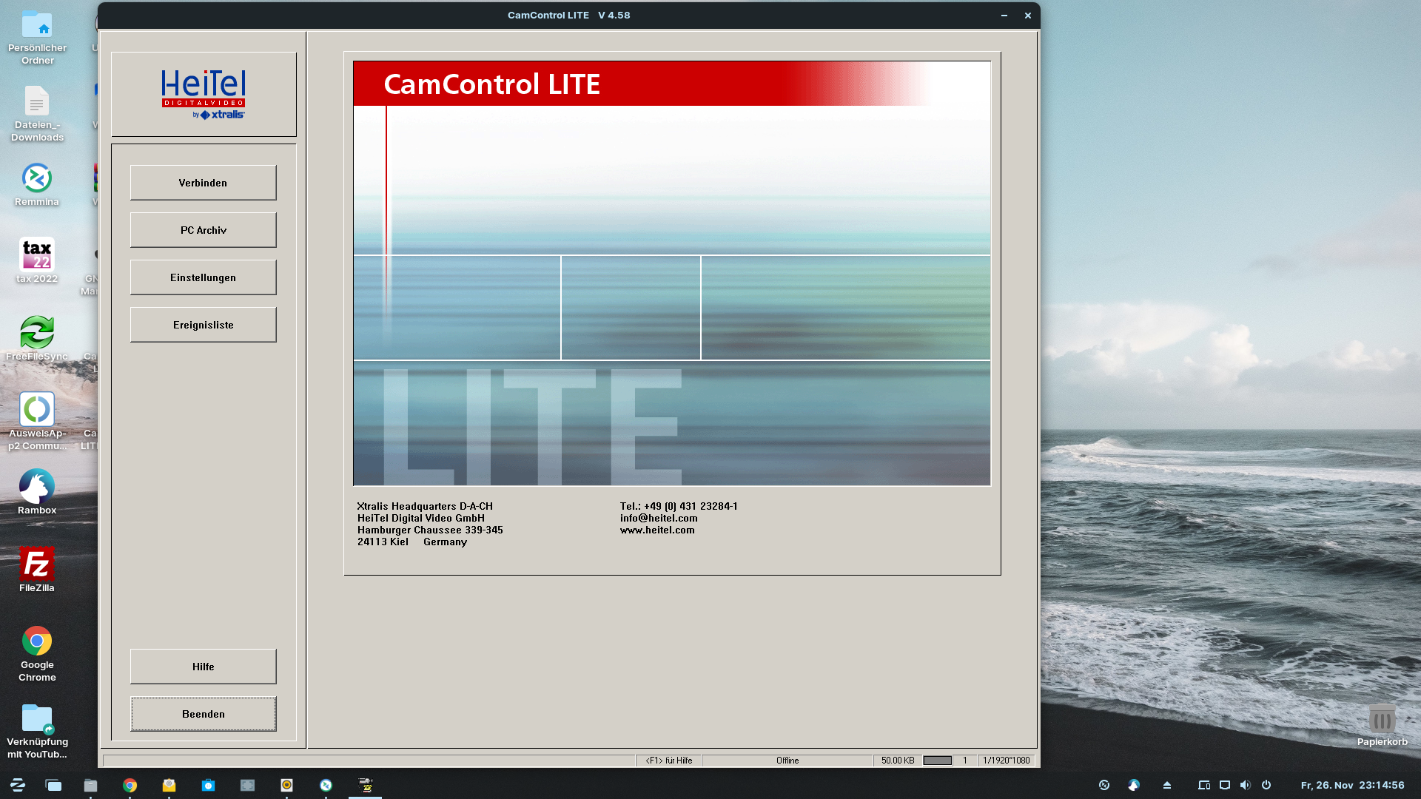
Task: Open the mail app in the taskbar
Action: pos(169,785)
